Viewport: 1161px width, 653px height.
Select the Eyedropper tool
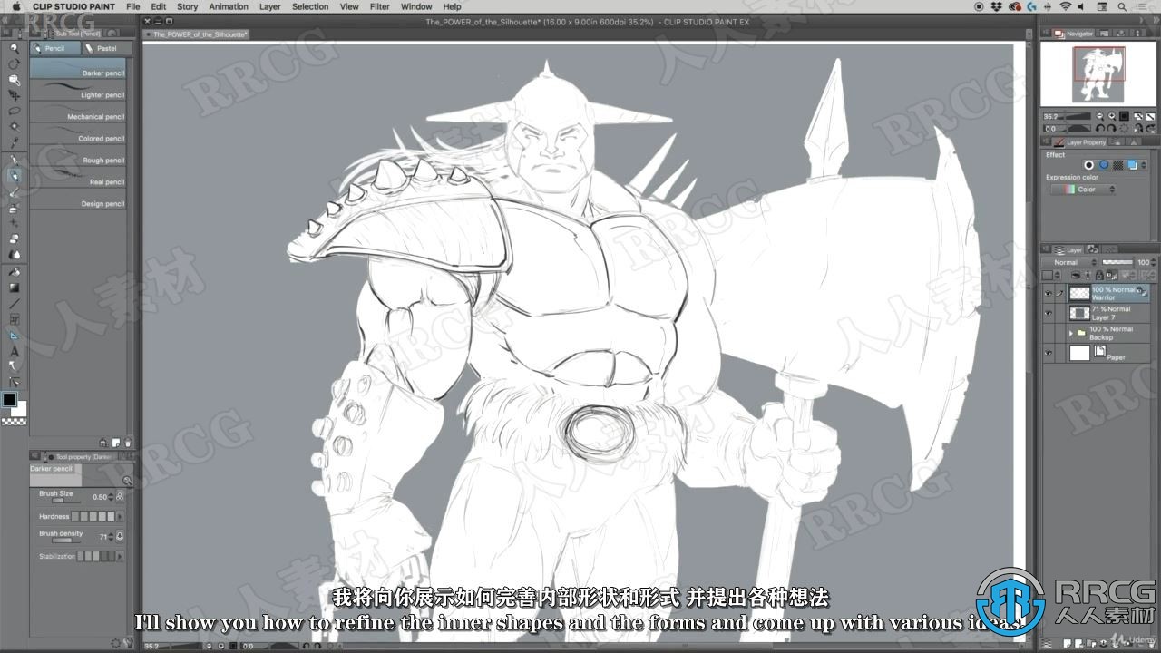15,142
